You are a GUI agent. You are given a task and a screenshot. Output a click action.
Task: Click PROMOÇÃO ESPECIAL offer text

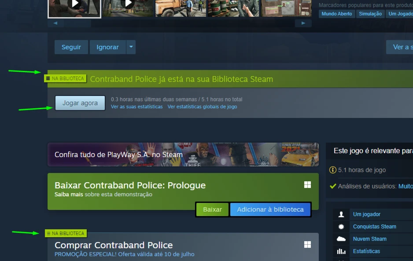(x=124, y=254)
